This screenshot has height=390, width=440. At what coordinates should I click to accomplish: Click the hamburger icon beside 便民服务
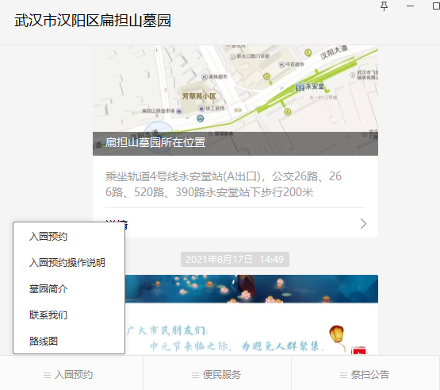[x=195, y=375]
